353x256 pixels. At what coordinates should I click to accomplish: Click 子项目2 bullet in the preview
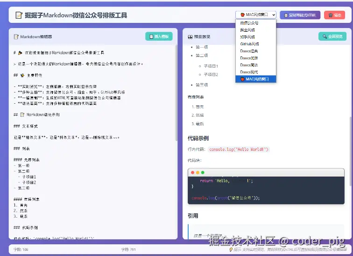click(211, 75)
